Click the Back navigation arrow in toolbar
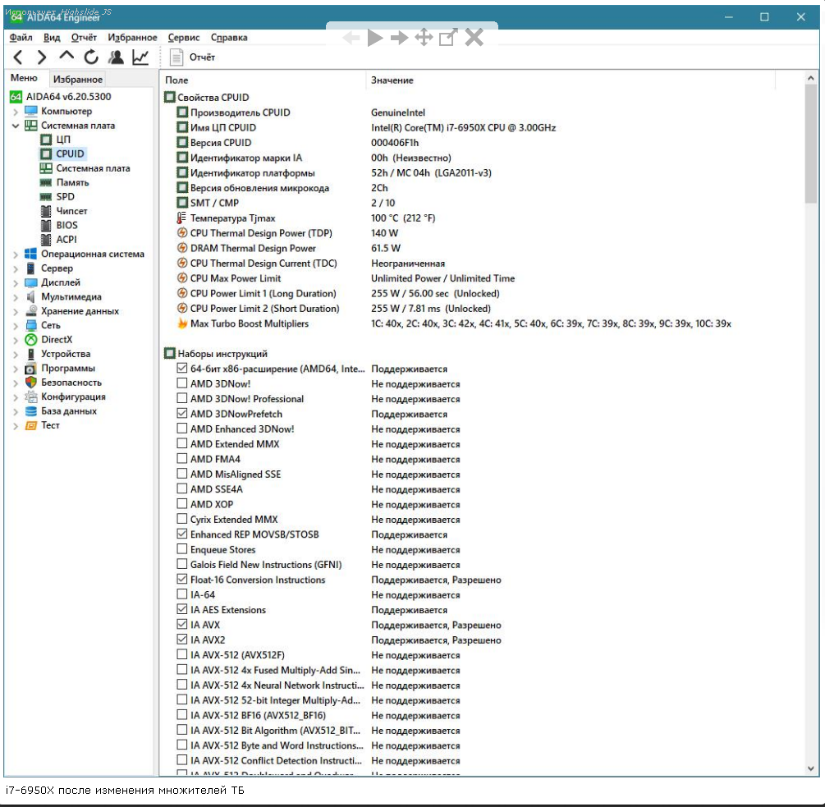The image size is (825, 807). tap(18, 57)
